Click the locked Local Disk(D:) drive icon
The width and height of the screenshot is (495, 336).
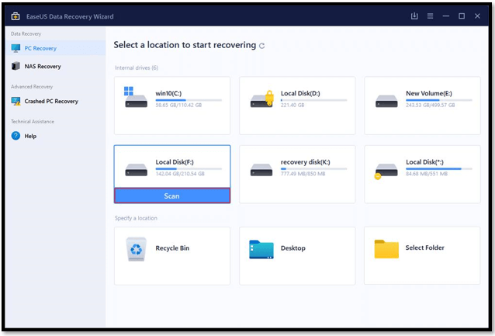click(x=261, y=99)
